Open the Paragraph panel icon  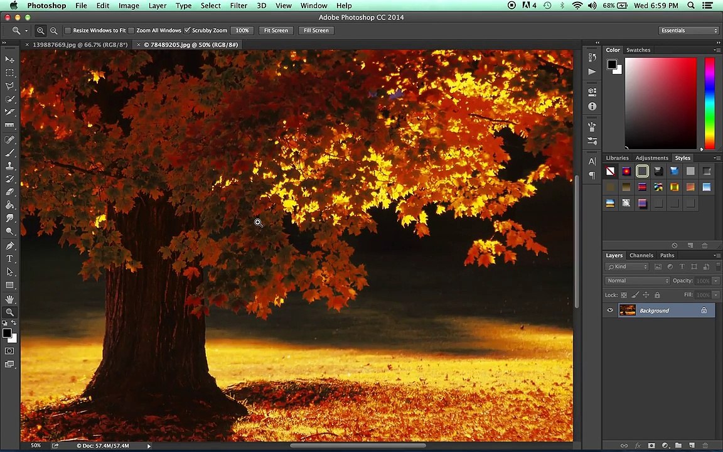[x=592, y=175]
